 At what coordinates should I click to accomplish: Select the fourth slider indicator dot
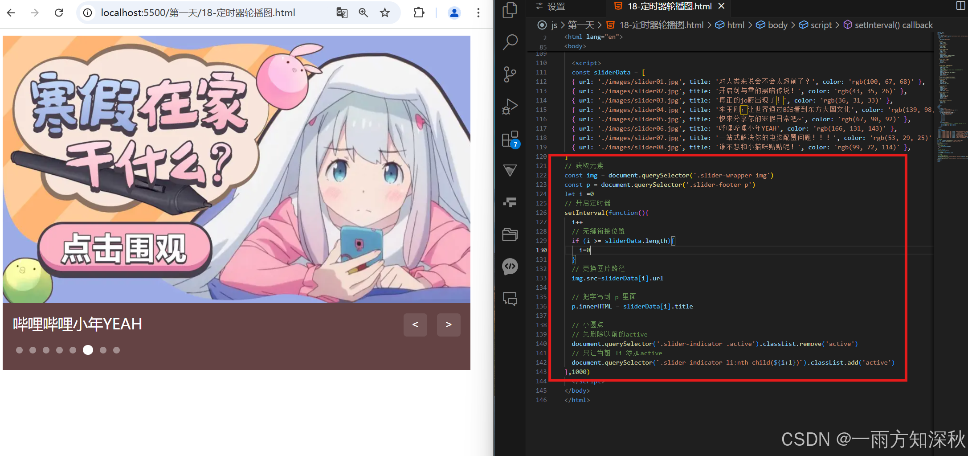pyautogui.click(x=59, y=350)
